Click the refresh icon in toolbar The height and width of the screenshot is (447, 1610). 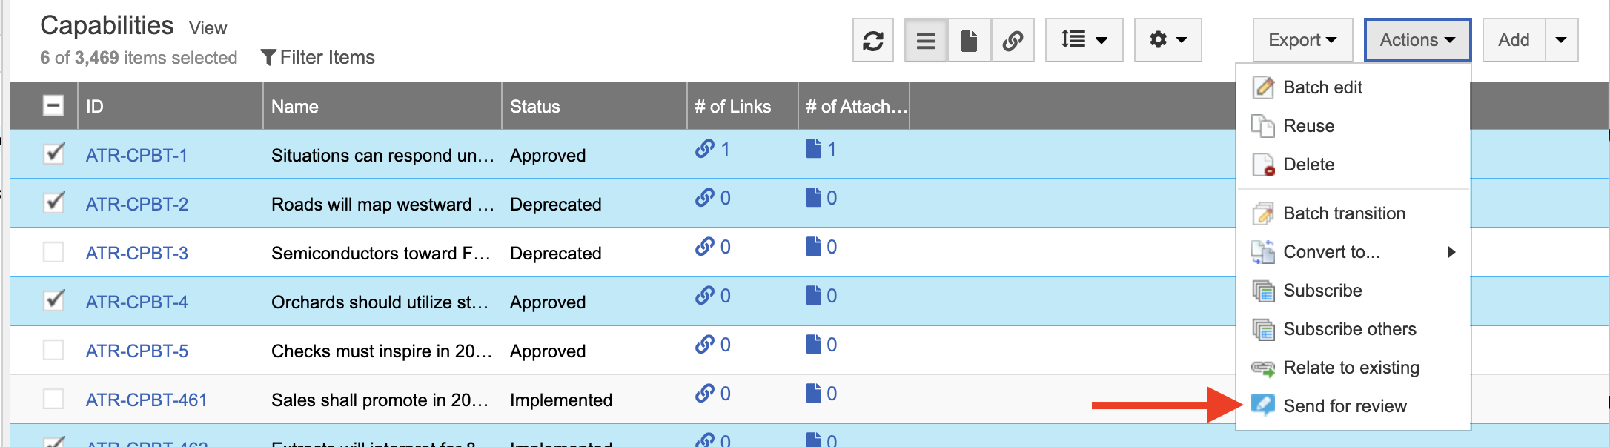pos(872,40)
